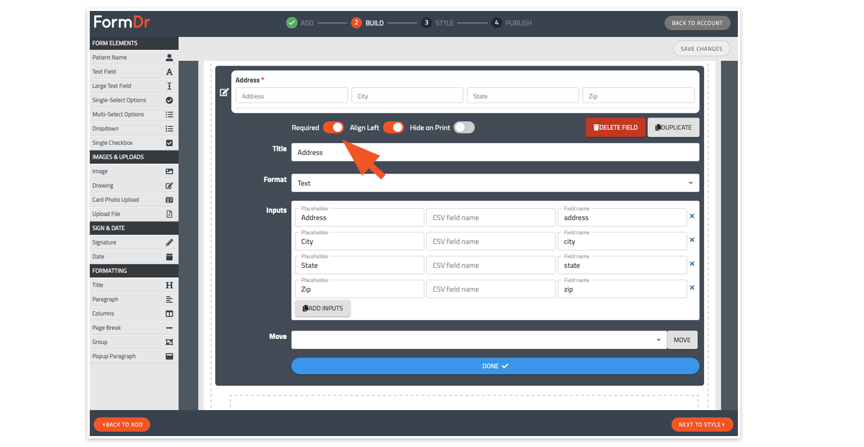Image resolution: width=864 pixels, height=447 pixels.
Task: Disable the Align Left switch
Action: [x=393, y=127]
